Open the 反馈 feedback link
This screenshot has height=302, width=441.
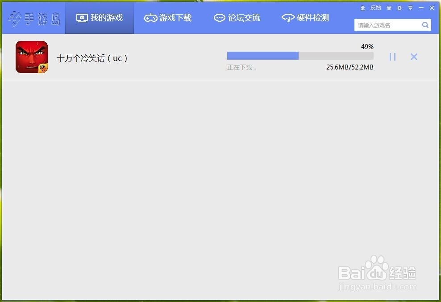click(x=376, y=8)
